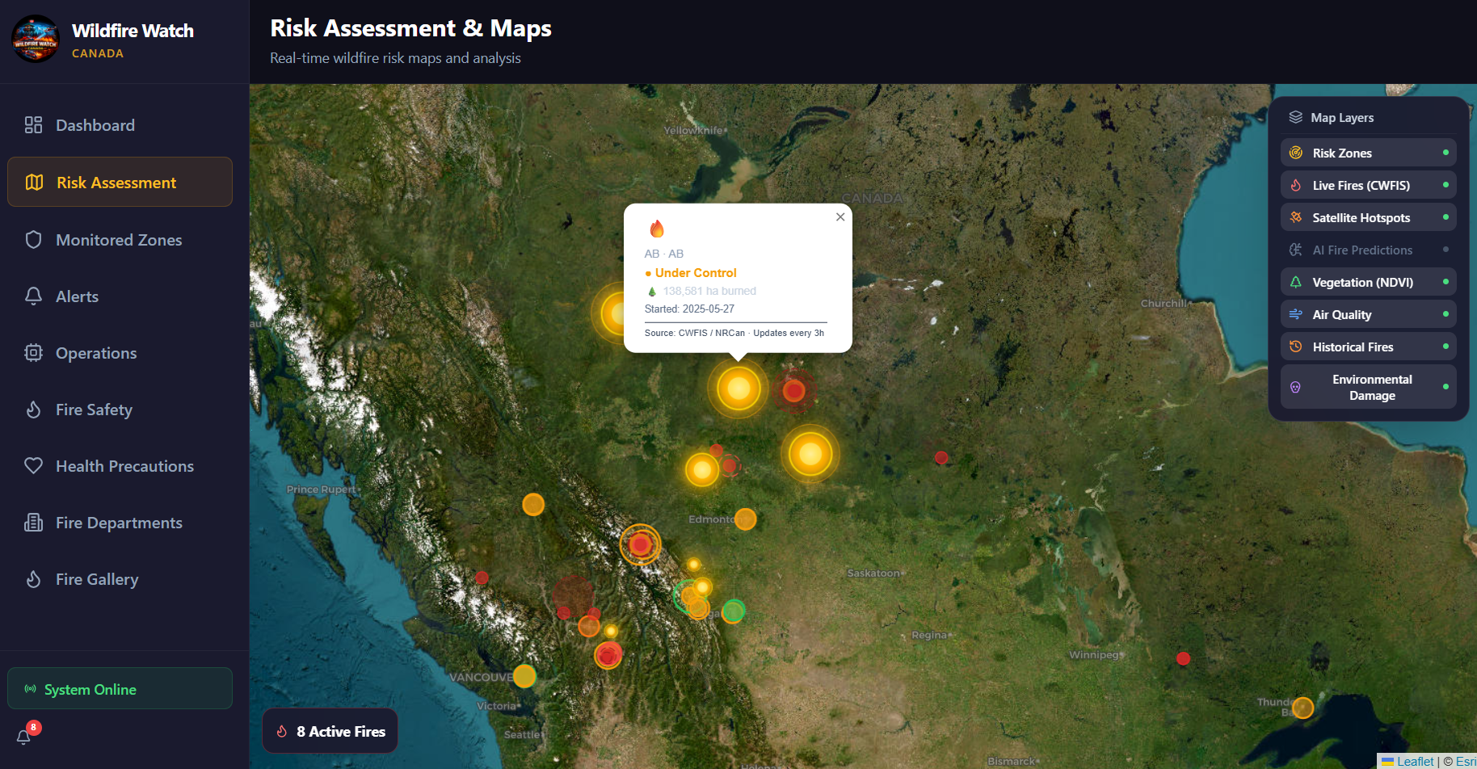The width and height of the screenshot is (1477, 769).
Task: Go to Fire Departments page
Action: (120, 523)
